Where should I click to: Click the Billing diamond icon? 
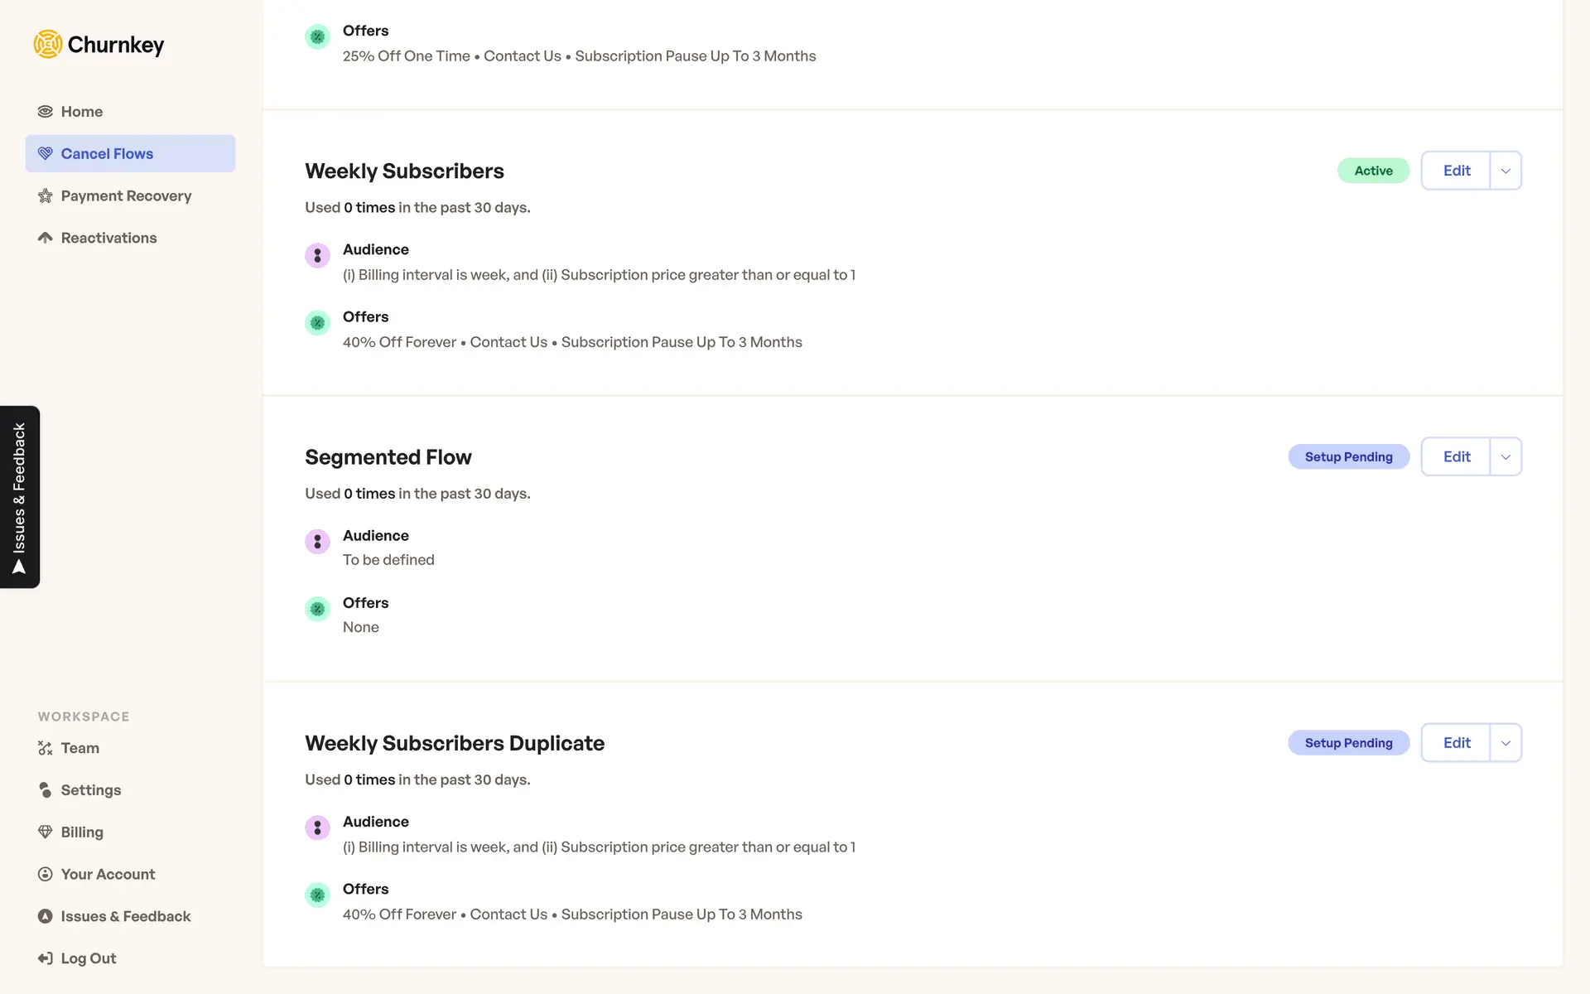(46, 832)
